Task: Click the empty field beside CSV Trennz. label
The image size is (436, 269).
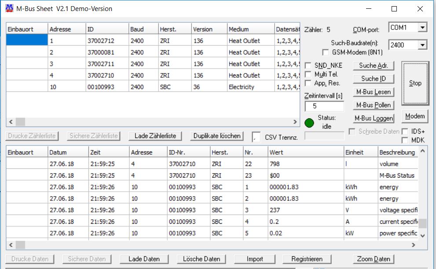Action: tap(324, 136)
